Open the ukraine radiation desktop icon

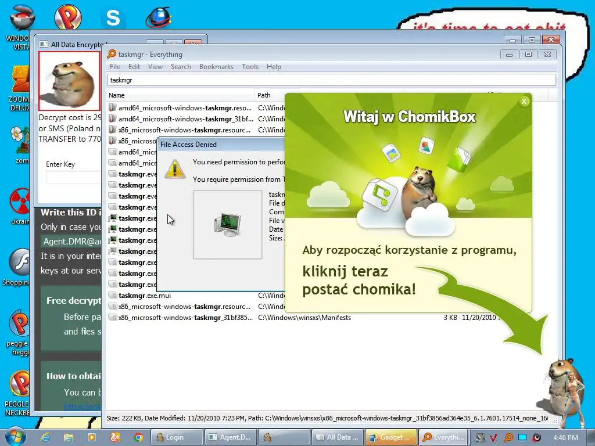pyautogui.click(x=20, y=201)
